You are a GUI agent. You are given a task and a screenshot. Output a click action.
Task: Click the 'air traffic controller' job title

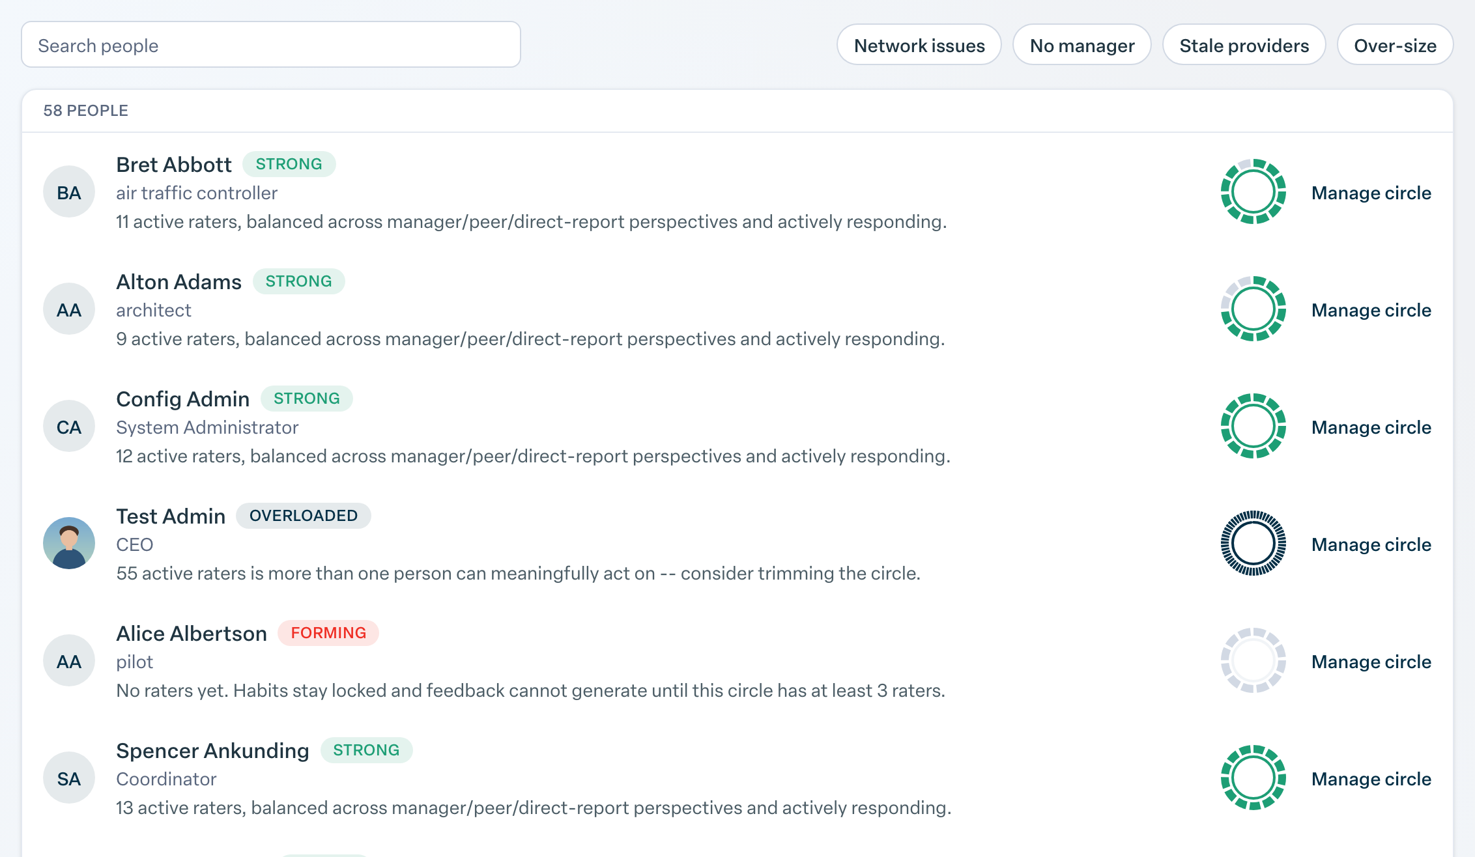pyautogui.click(x=197, y=193)
